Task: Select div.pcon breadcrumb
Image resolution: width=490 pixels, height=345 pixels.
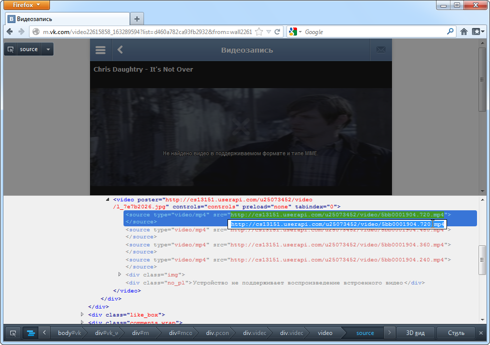Action: click(x=217, y=333)
